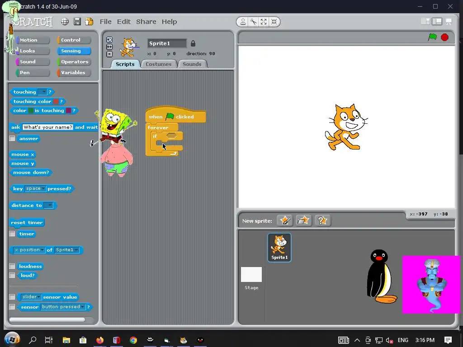The image size is (463, 347).
Task: Toggle the loud? reporter checkbox
Action: pyautogui.click(x=12, y=275)
